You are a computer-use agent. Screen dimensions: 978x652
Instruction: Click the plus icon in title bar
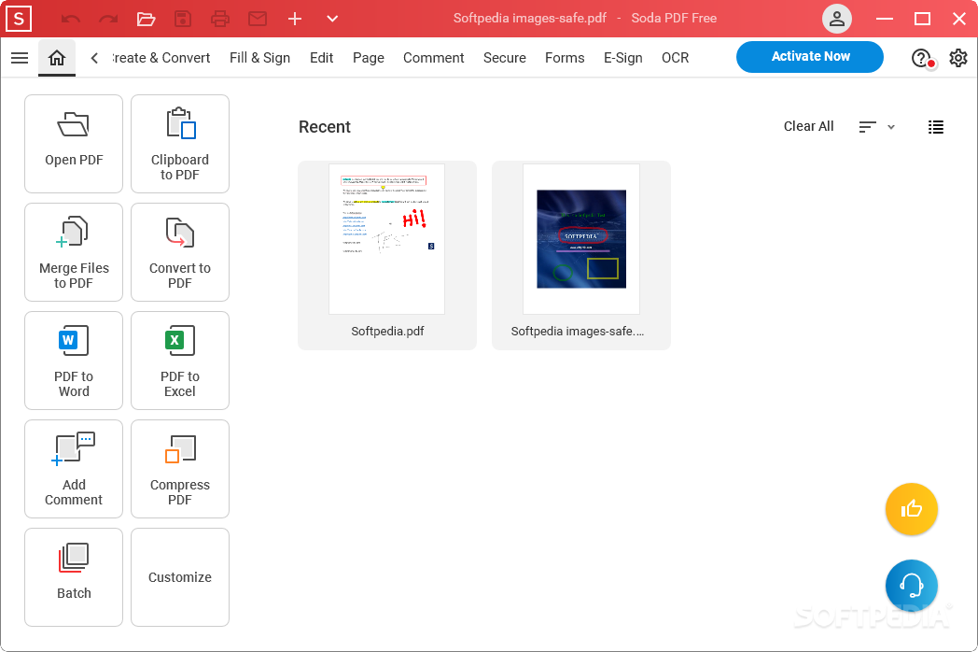pyautogui.click(x=295, y=19)
